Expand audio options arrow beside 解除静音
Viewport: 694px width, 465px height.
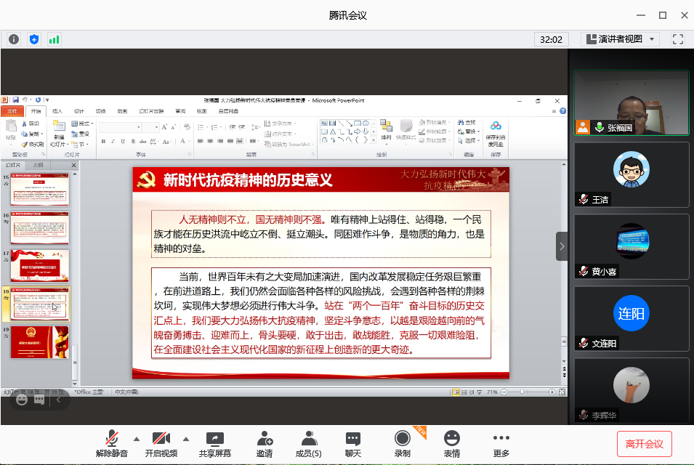[136, 439]
